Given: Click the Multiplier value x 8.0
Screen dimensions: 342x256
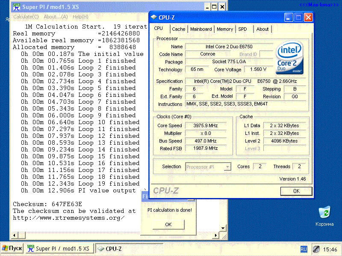Looking at the screenshot, I should click(x=206, y=133).
